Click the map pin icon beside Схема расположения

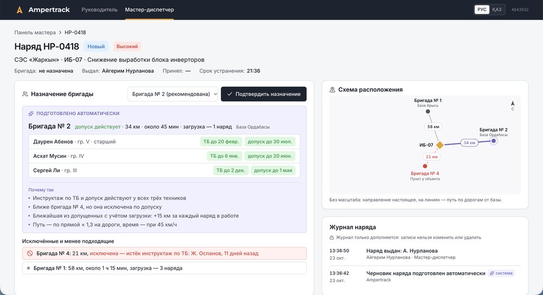pyautogui.click(x=332, y=89)
